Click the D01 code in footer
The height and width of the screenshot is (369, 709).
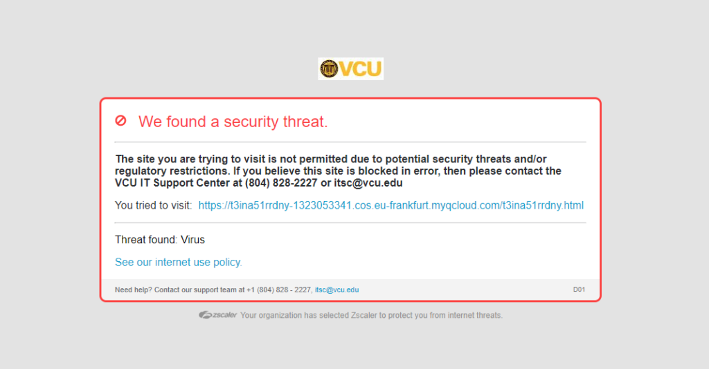coord(579,290)
